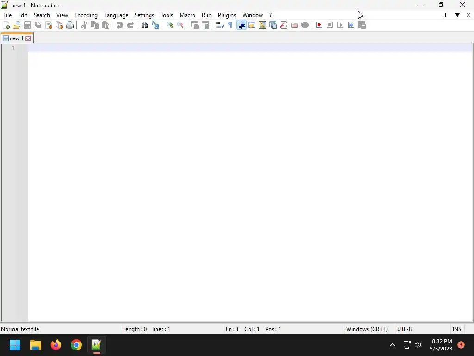Screen dimensions: 474x356
Task: Click the Close document toolbar icon
Action: coord(49,25)
